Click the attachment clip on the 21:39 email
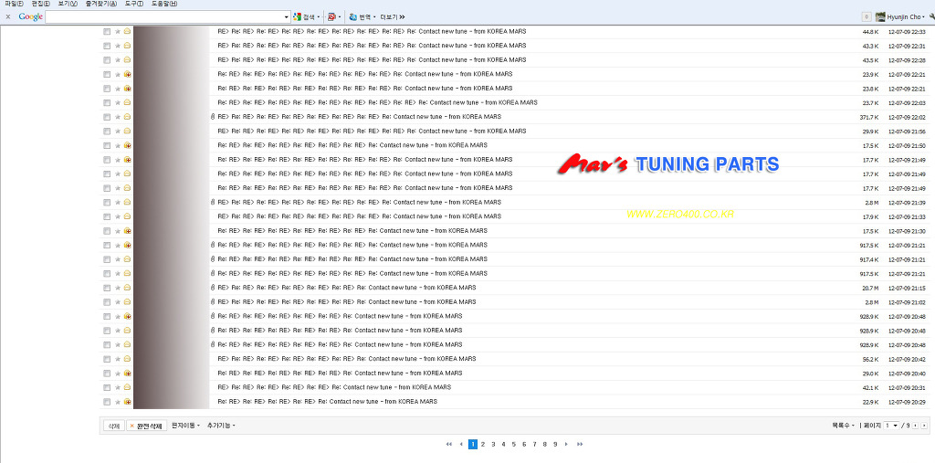Image resolution: width=935 pixels, height=463 pixels. (x=213, y=202)
